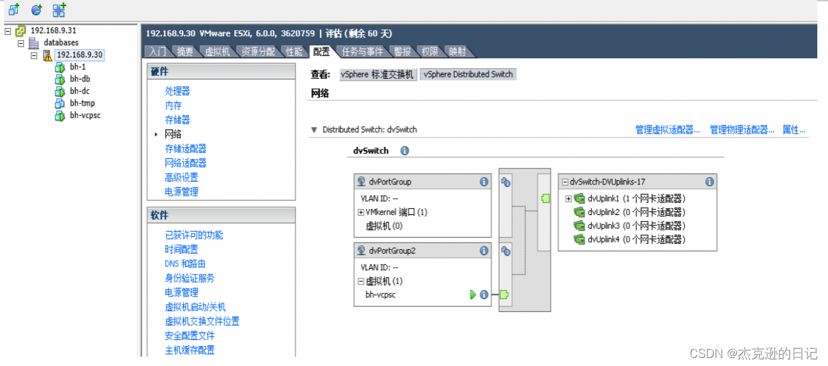The width and height of the screenshot is (828, 366).
Task: Show vSphere Distributed Switch view
Action: click(x=468, y=75)
